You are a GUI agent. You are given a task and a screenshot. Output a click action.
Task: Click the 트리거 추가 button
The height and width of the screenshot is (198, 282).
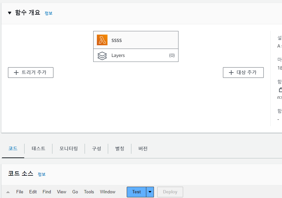pyautogui.click(x=31, y=73)
